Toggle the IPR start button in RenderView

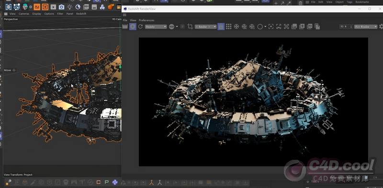pos(133,27)
